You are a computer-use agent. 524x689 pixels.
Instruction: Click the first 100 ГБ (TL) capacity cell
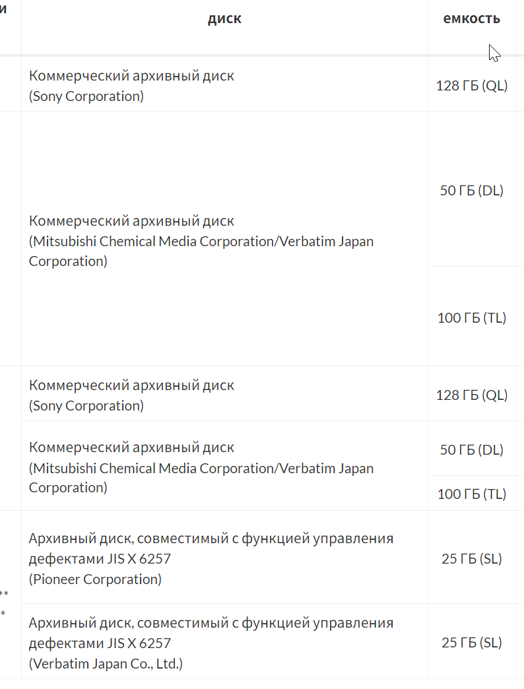point(471,318)
